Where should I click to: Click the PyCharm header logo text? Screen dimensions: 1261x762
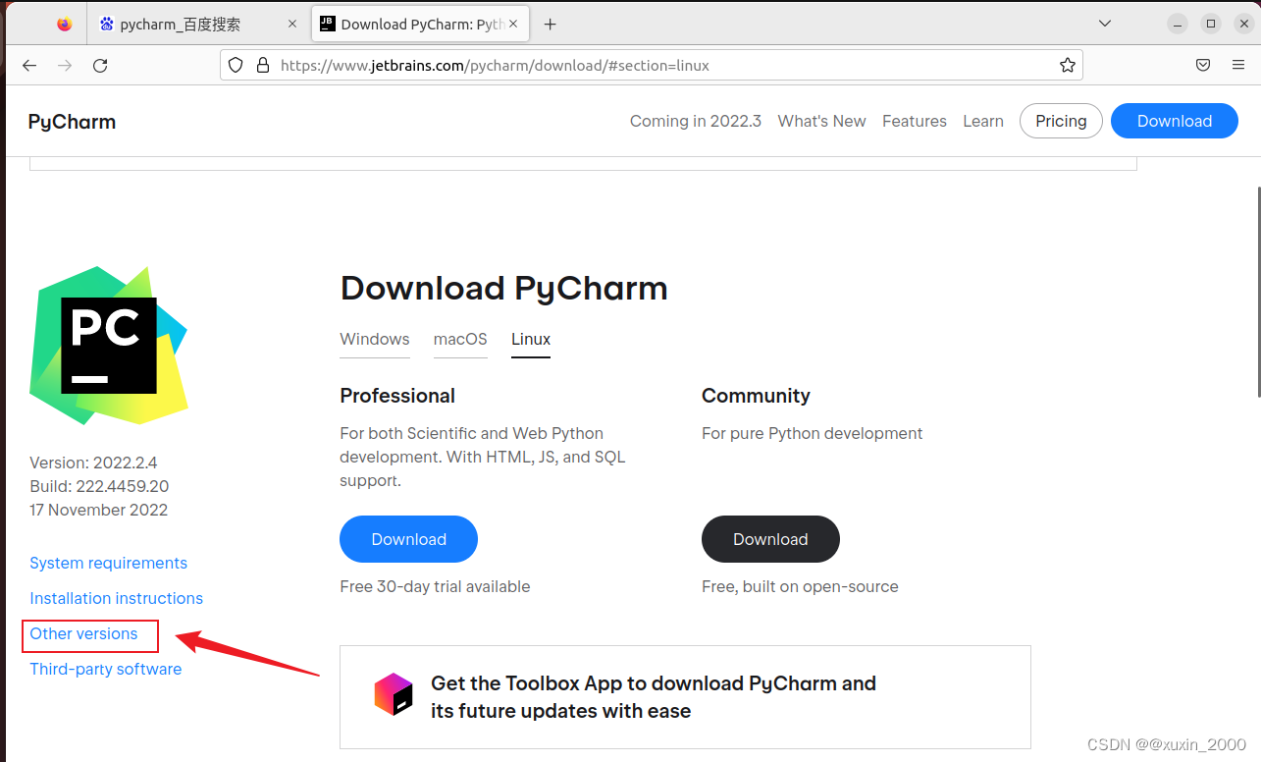pos(72,122)
